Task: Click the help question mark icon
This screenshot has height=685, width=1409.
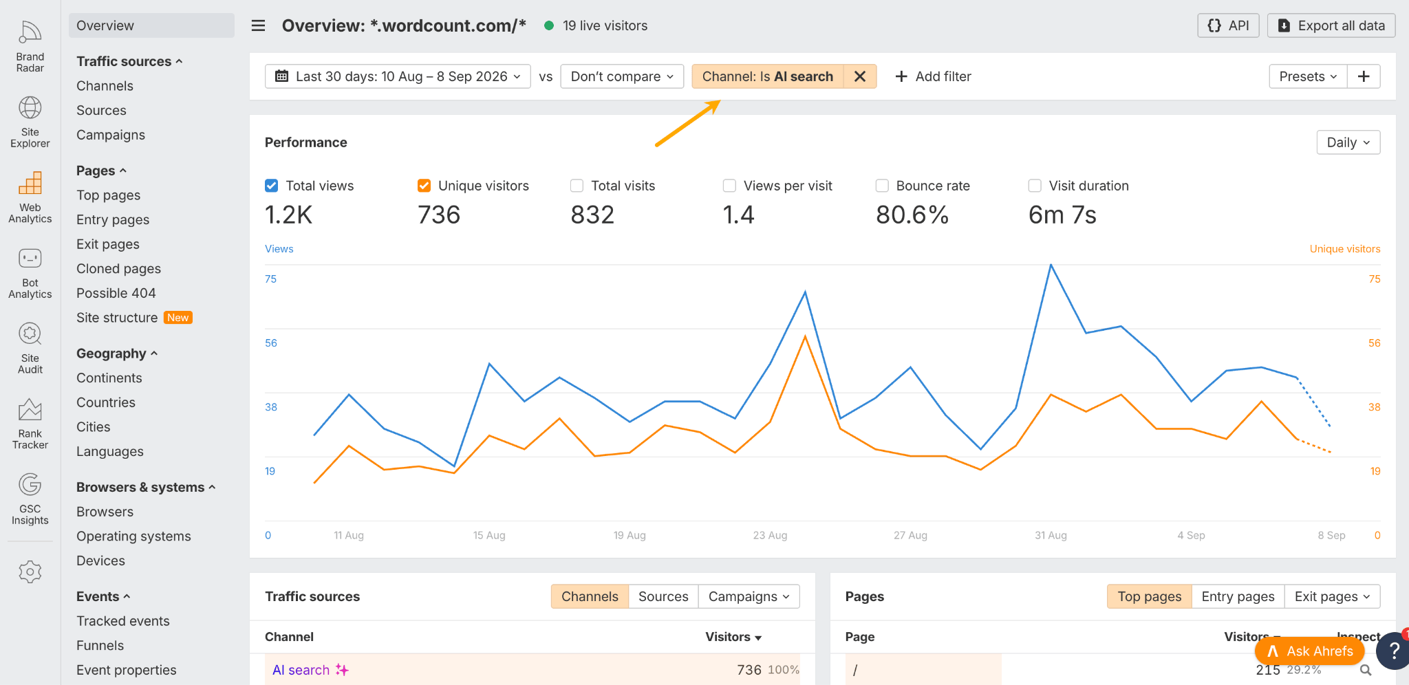Action: tap(1394, 651)
